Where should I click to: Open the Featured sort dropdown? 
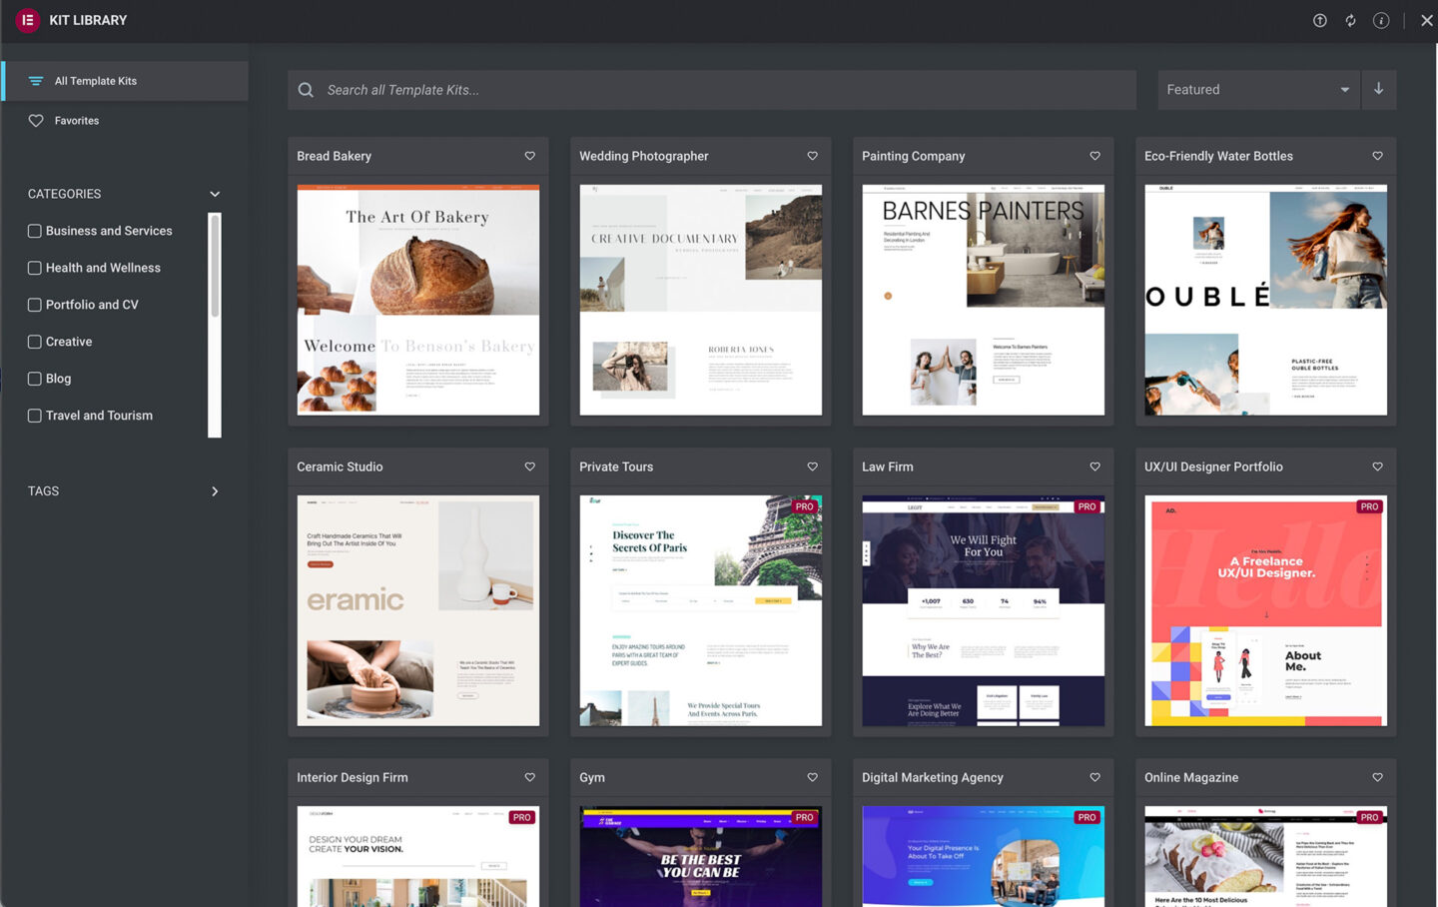[x=1256, y=90]
